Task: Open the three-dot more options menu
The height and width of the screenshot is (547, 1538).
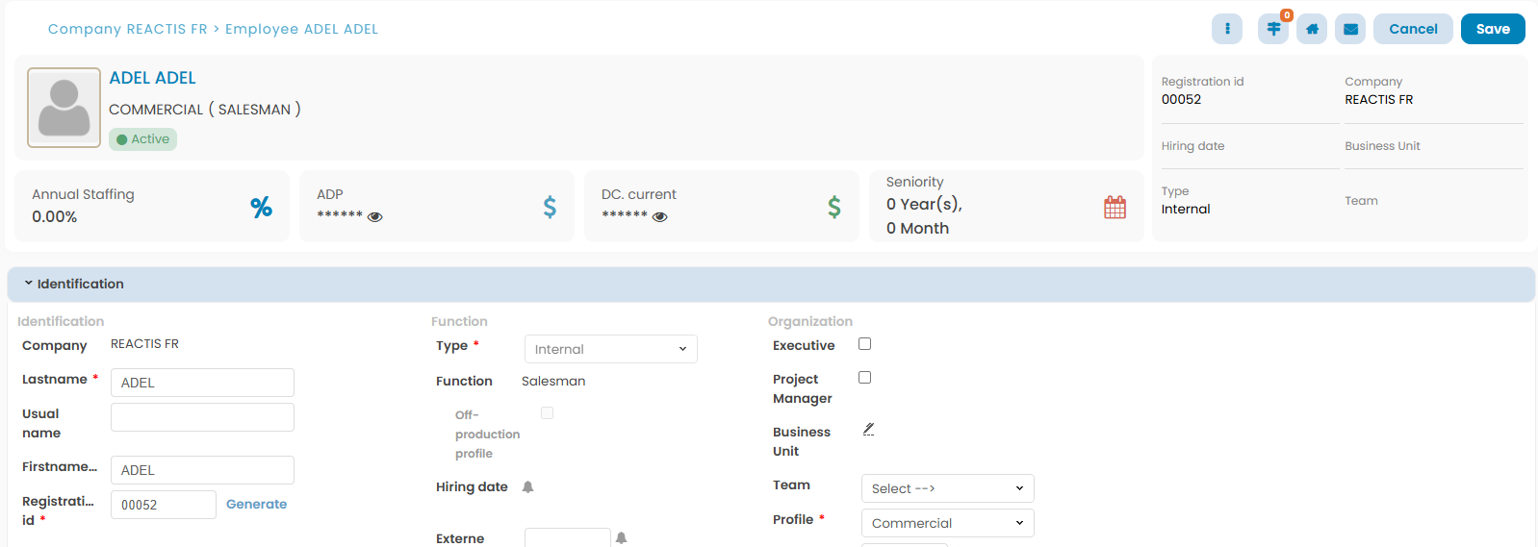Action: [x=1226, y=29]
